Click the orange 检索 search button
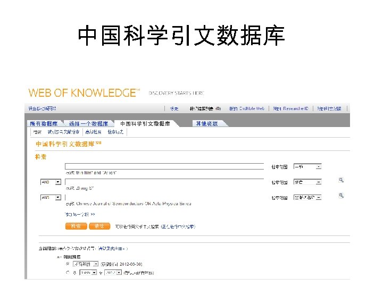 [76, 226]
